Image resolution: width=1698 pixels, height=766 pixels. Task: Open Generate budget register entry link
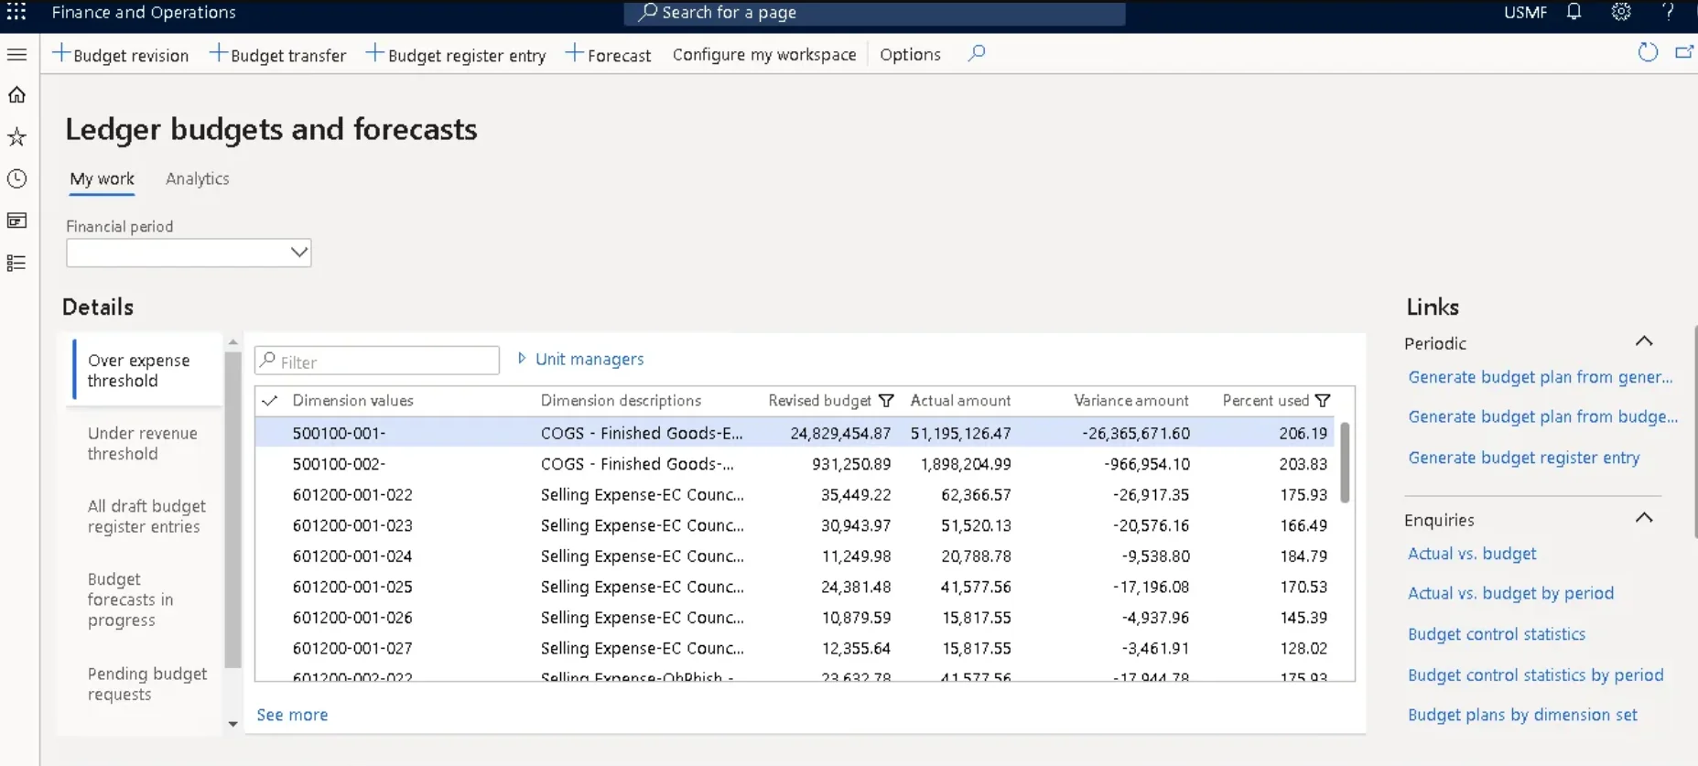point(1523,458)
